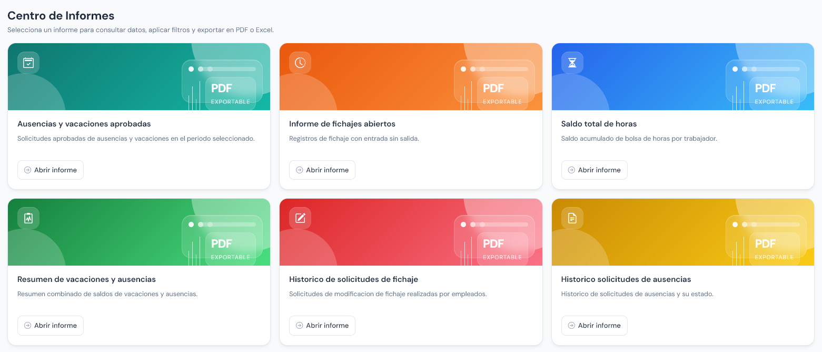Click the clipboard chart icon on Resumen de vacaciones card
Viewport: 822px width, 352px height.
[28, 218]
